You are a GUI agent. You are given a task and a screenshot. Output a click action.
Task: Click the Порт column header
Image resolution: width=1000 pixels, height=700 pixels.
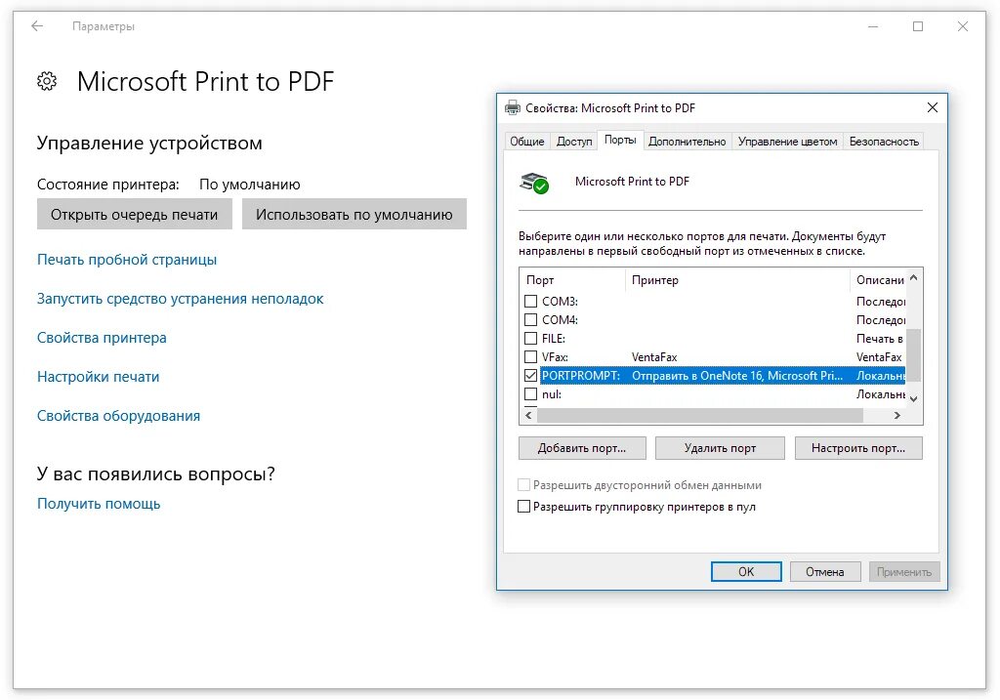pos(572,280)
